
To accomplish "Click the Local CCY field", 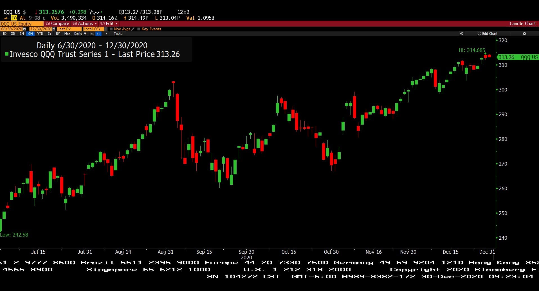I will (93, 29).
